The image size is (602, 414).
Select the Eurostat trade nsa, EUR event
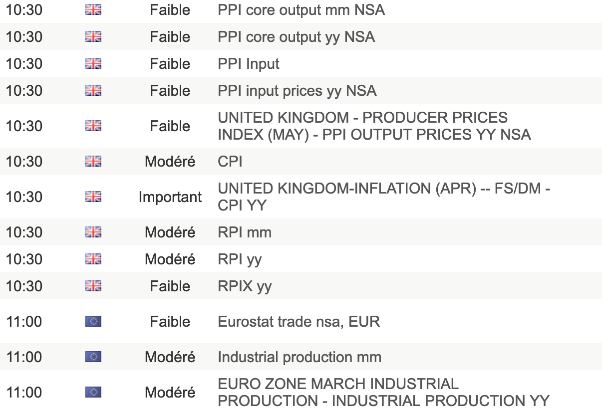click(299, 322)
